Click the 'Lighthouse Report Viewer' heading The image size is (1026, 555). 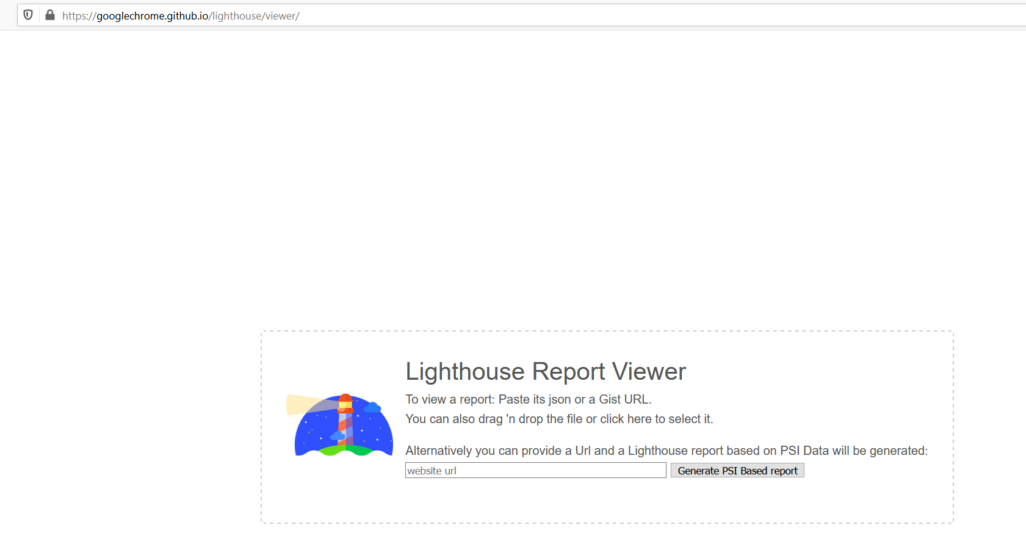click(x=545, y=371)
